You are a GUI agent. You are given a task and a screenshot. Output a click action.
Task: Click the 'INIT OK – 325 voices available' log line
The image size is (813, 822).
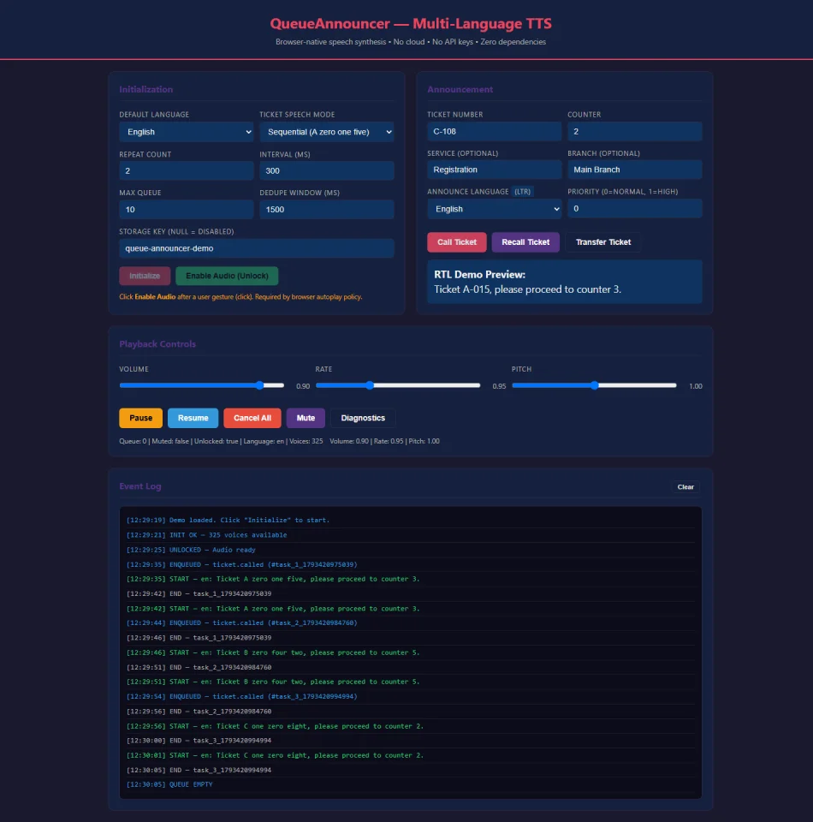coord(410,534)
